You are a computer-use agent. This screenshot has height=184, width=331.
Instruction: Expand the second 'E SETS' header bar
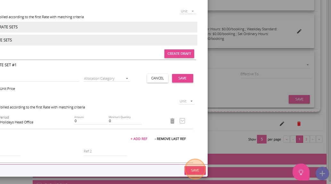tap(98, 40)
